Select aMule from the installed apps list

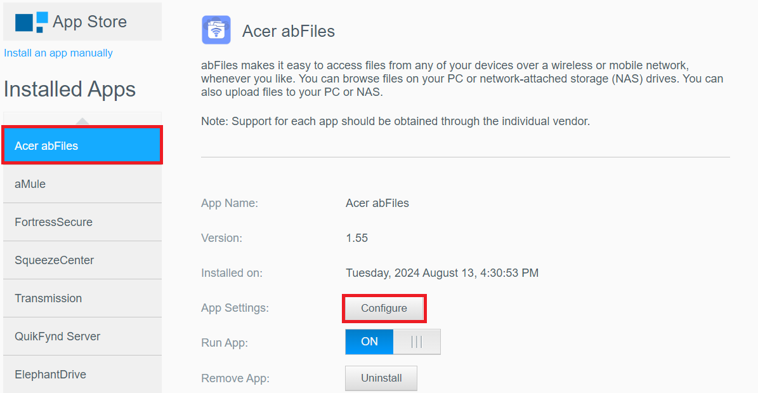[81, 183]
